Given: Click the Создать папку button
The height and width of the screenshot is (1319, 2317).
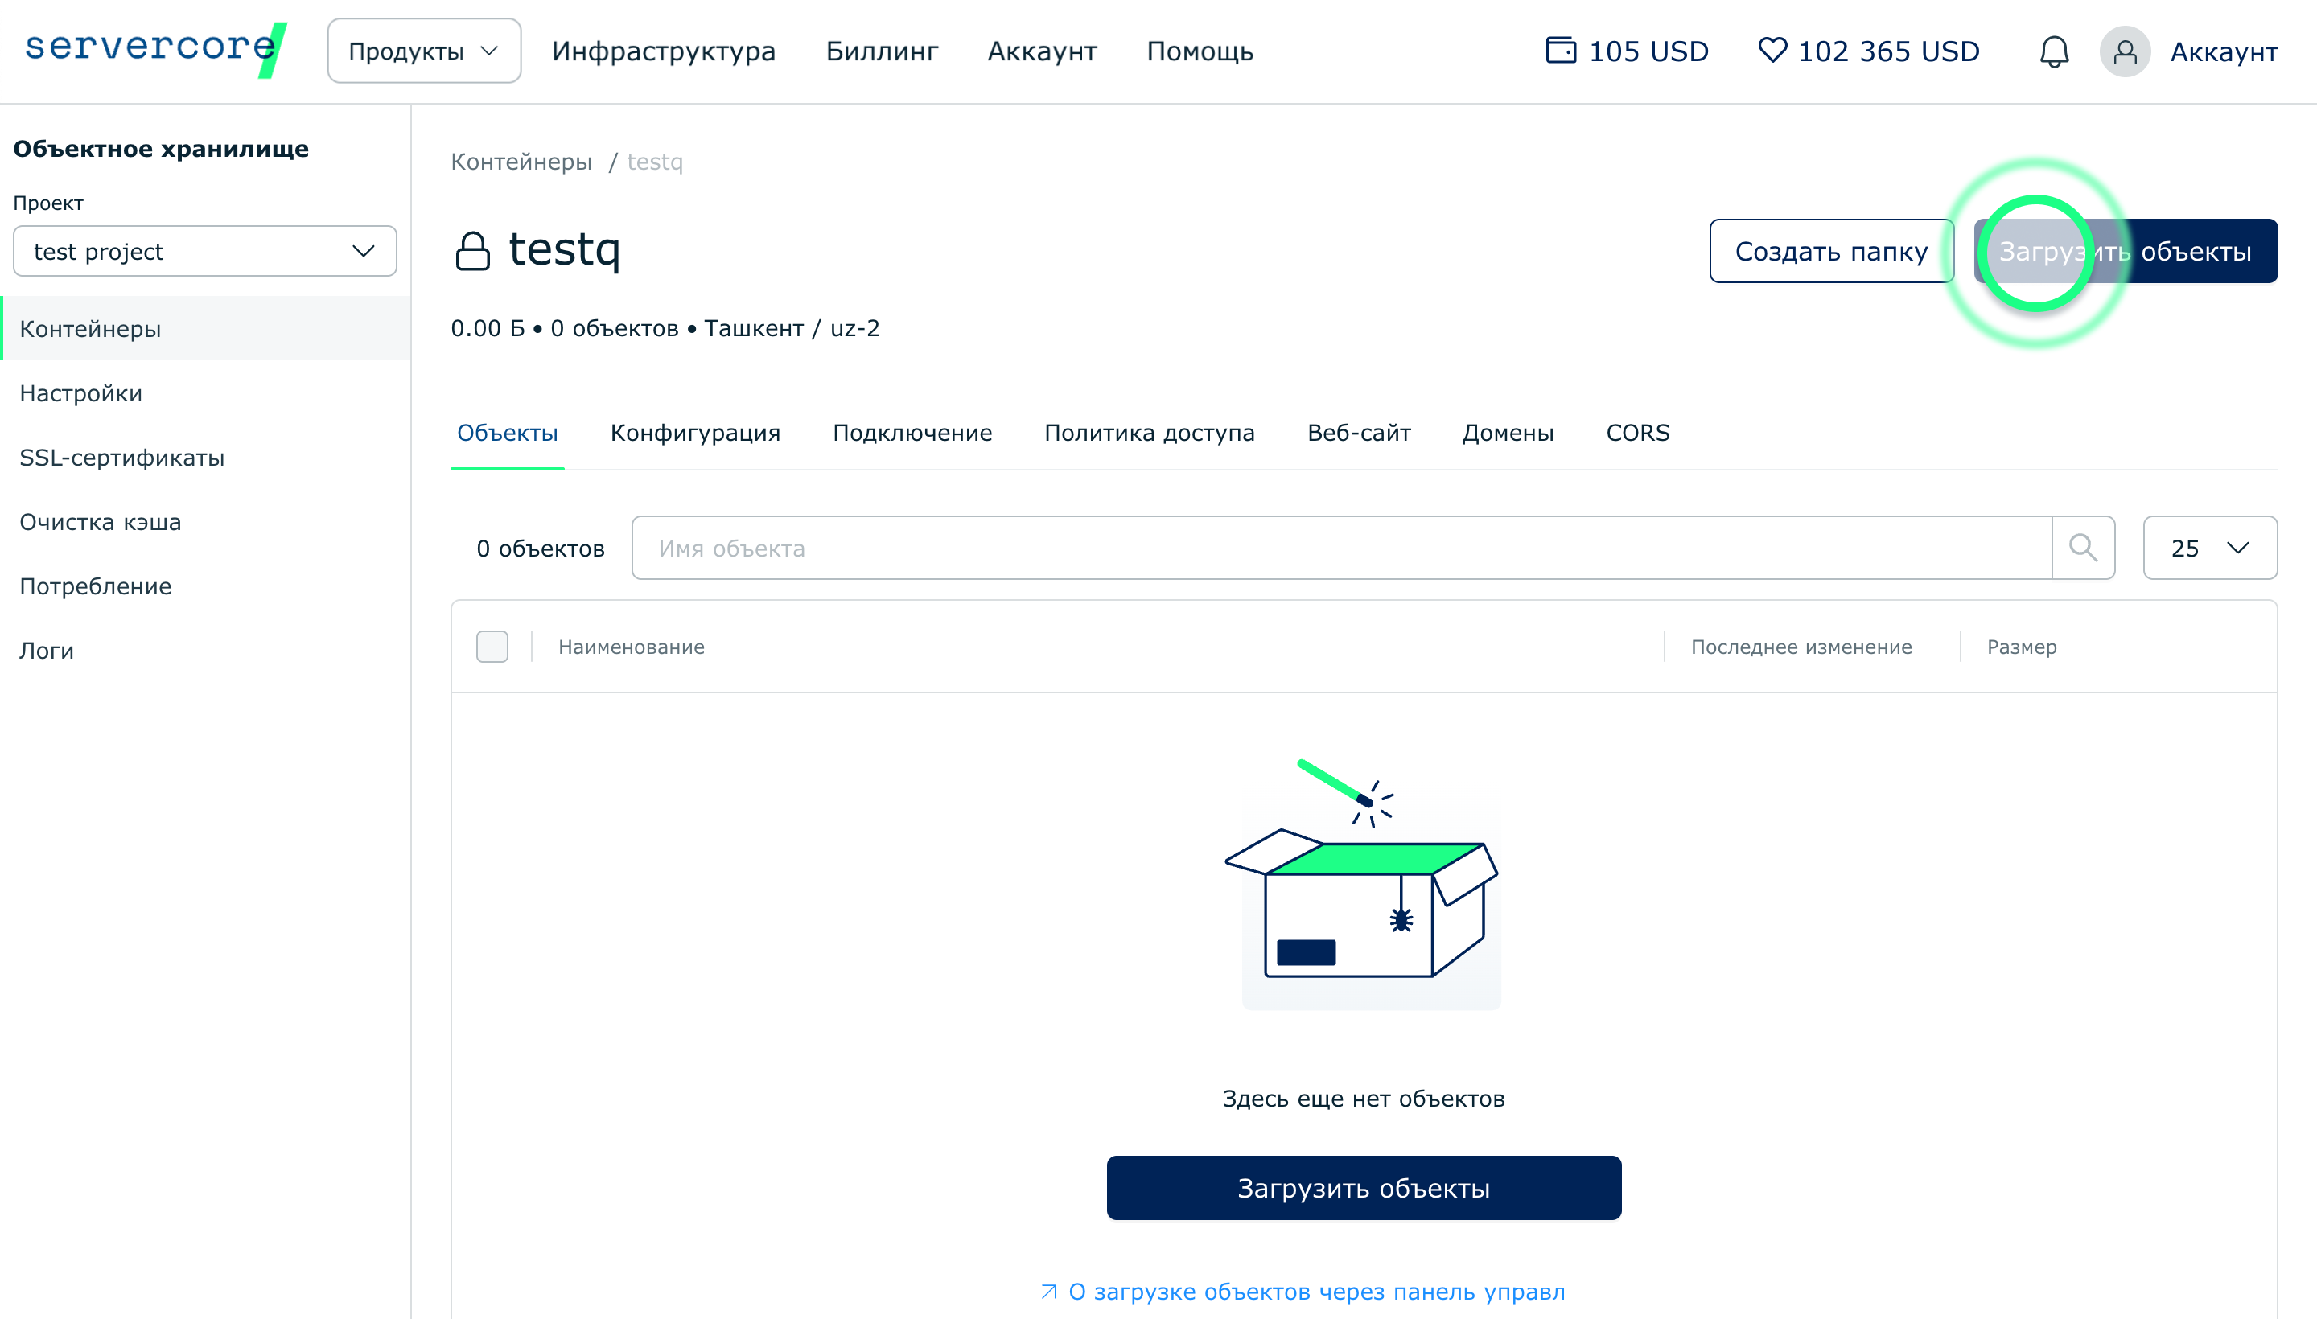Looking at the screenshot, I should 1830,251.
